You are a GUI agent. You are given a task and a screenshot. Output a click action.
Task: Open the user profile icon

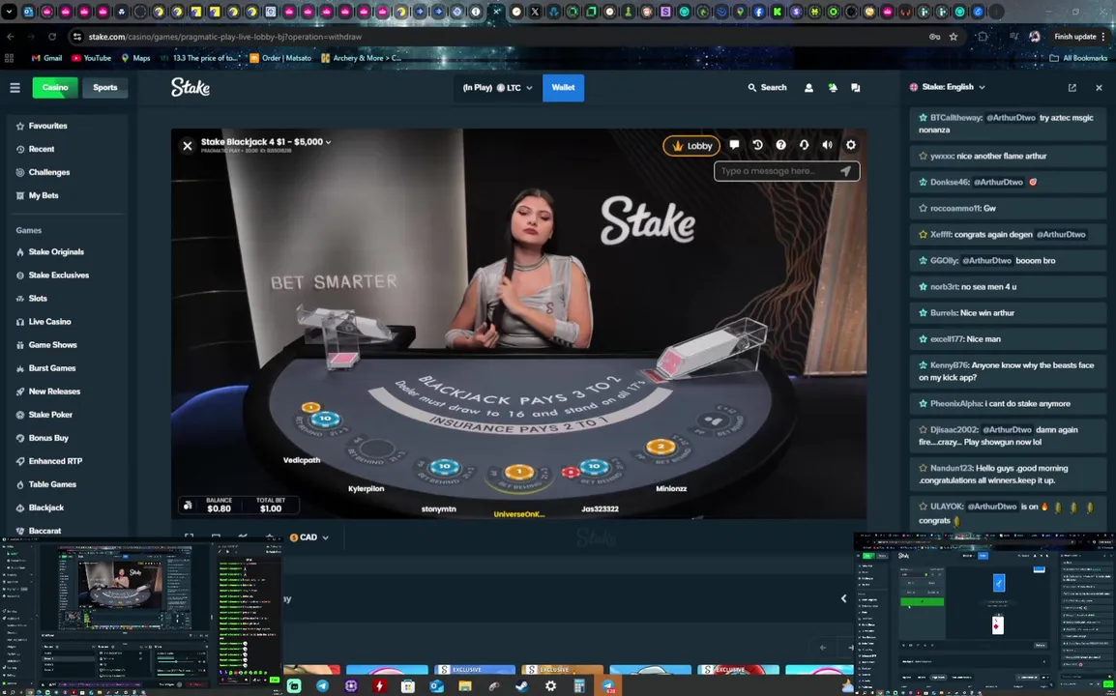pyautogui.click(x=808, y=88)
